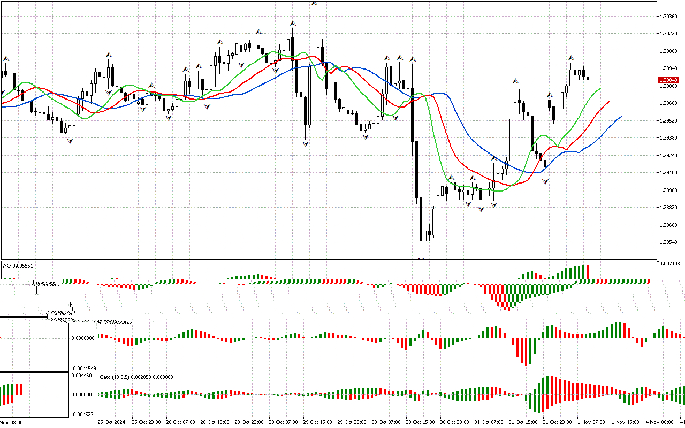
Task: Click the 1.29940 price scale value
Action: tap(669, 68)
